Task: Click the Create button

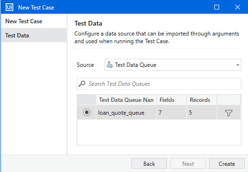Action: click(x=227, y=163)
